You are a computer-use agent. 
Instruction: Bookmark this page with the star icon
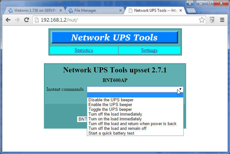tap(202, 20)
